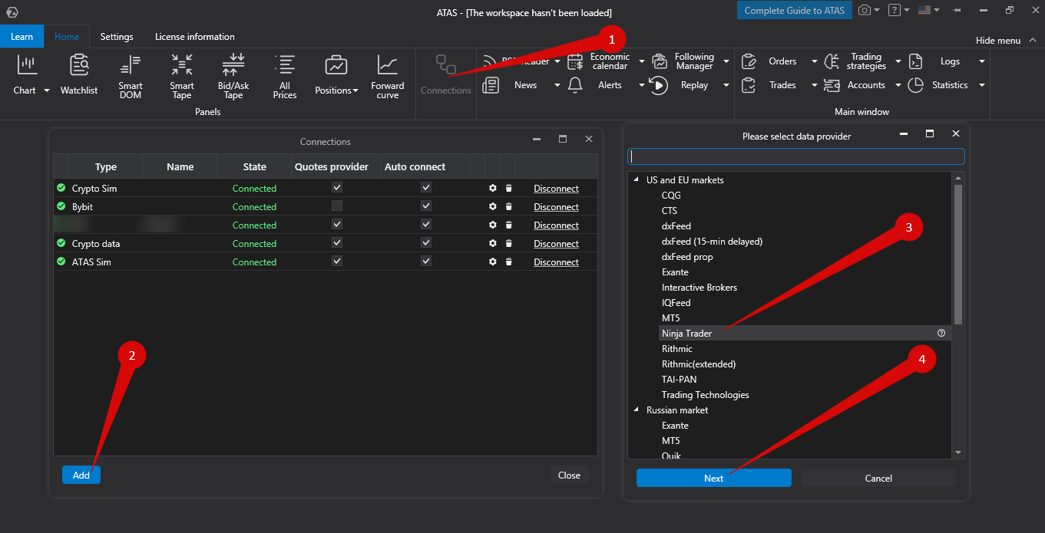Click the help icon on Ninja Trader row
This screenshot has width=1045, height=533.
click(x=941, y=334)
